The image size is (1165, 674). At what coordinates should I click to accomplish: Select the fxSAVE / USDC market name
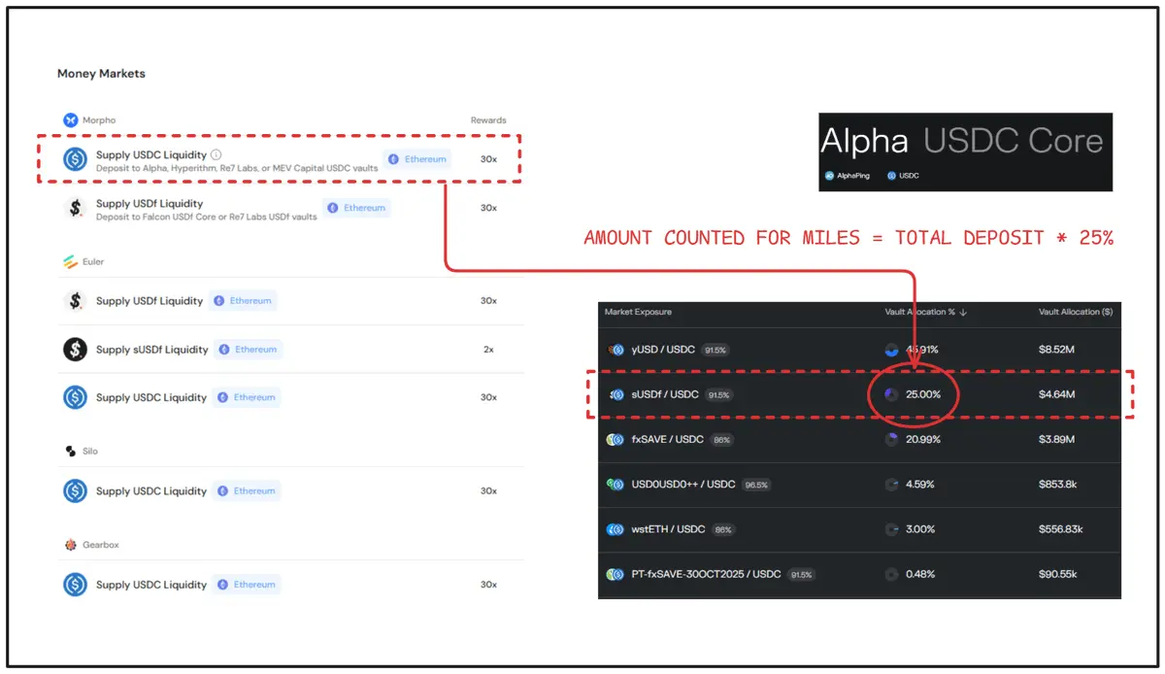point(668,440)
